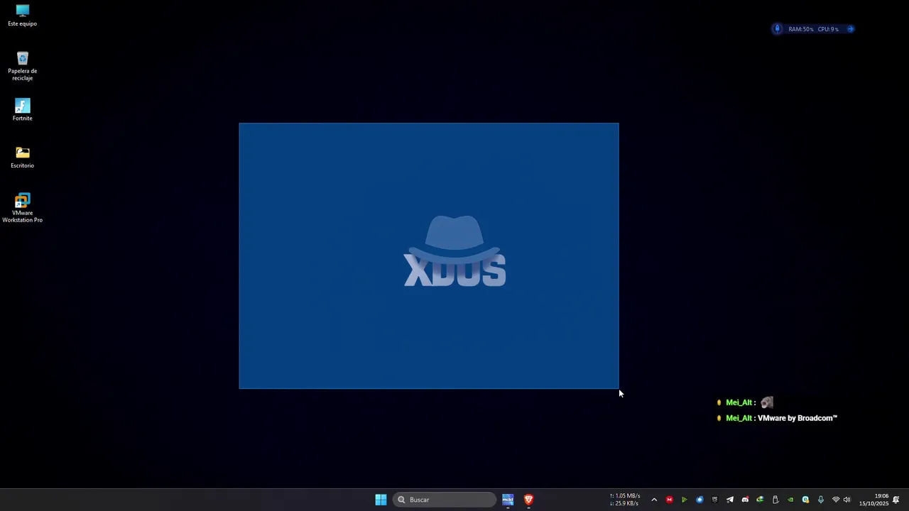Viewport: 909px width, 511px height.
Task: Click the teal circle tray icon beside microphone
Action: [805, 500]
